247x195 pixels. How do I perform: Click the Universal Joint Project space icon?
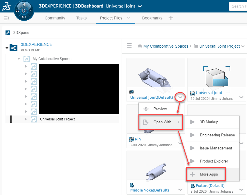pos(34,119)
